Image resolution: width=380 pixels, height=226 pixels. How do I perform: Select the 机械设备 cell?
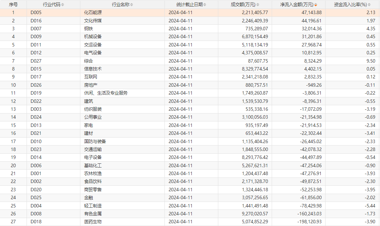pyautogui.click(x=93, y=37)
